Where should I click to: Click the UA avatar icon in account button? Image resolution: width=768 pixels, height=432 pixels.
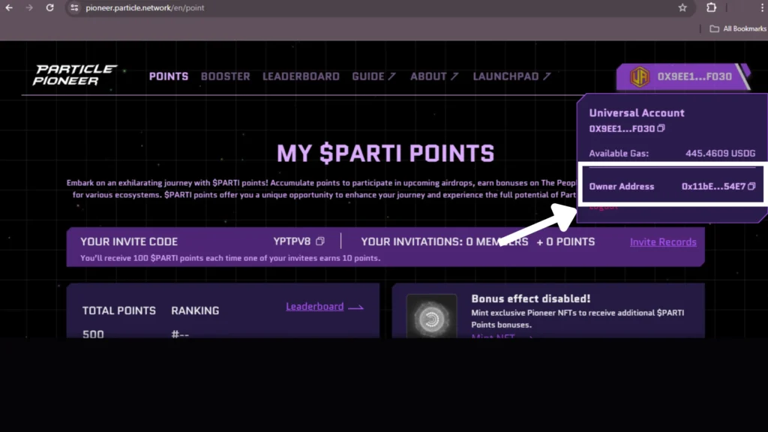coord(640,77)
